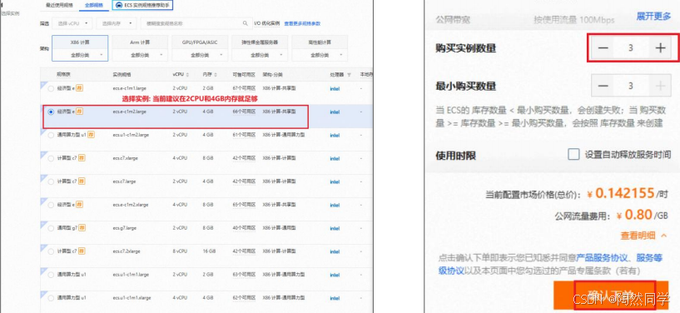The image size is (680, 313).
Task: Open the 全部分类 dropdown under X86 计算
Action: pyautogui.click(x=80, y=56)
